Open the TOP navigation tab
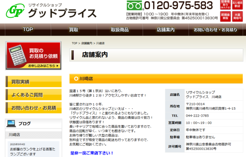This screenshot has height=157, width=246. [28, 29]
